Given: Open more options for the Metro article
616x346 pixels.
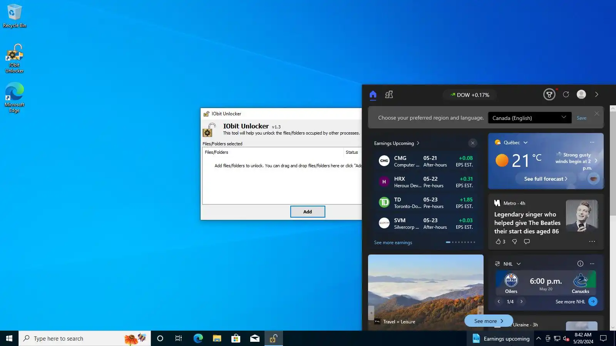Looking at the screenshot, I should click(592, 241).
